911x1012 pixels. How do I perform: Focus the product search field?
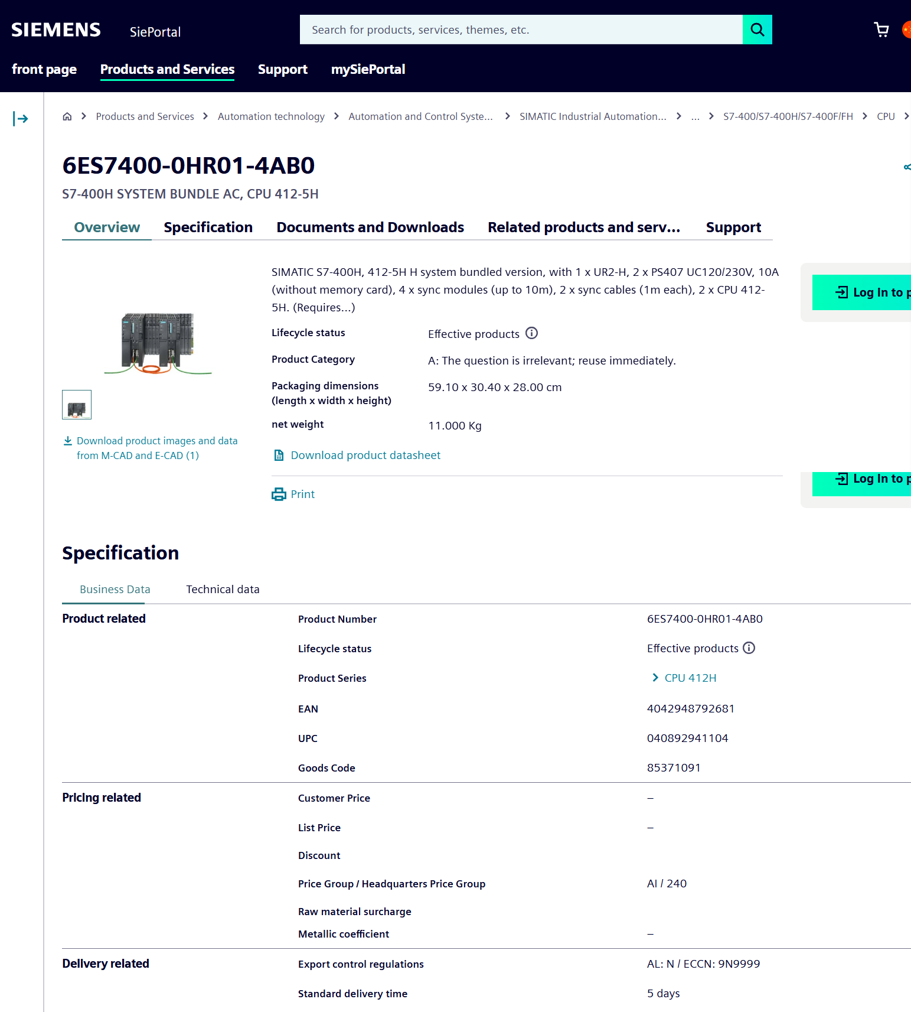pos(520,30)
